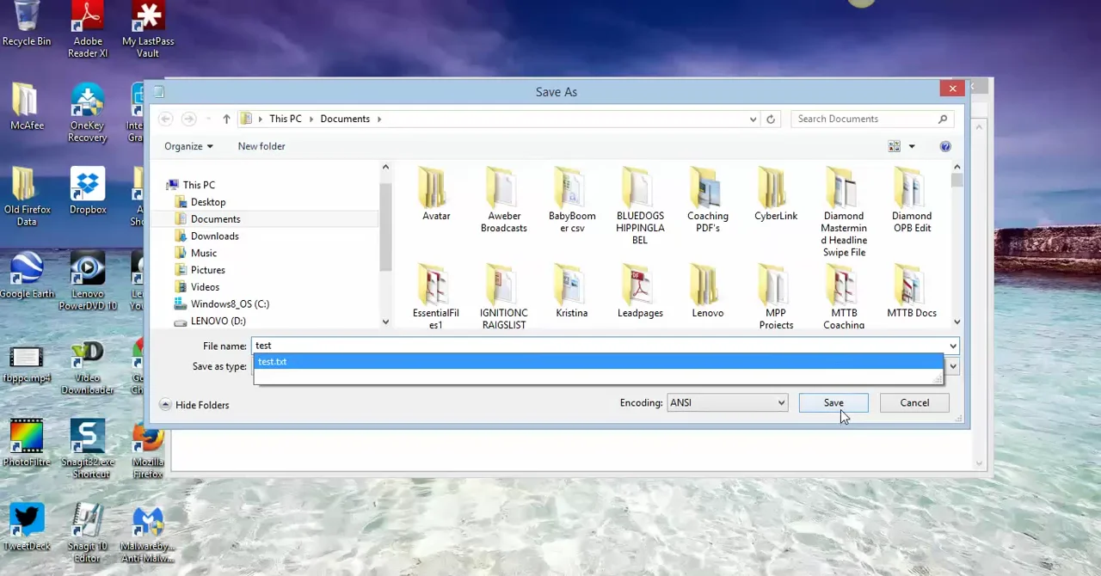
Task: Click the change view icon button
Action: pyautogui.click(x=895, y=146)
